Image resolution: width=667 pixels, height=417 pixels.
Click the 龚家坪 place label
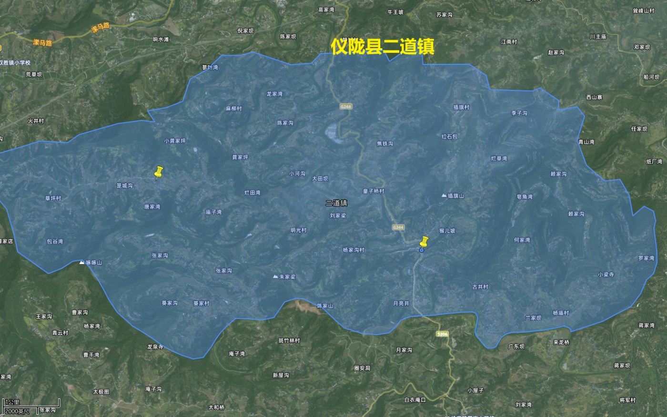240,157
